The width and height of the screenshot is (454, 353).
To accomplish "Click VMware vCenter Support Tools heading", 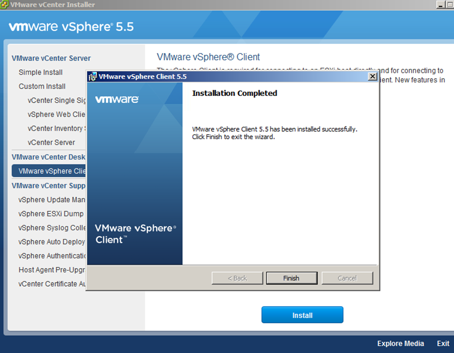I will pos(49,186).
